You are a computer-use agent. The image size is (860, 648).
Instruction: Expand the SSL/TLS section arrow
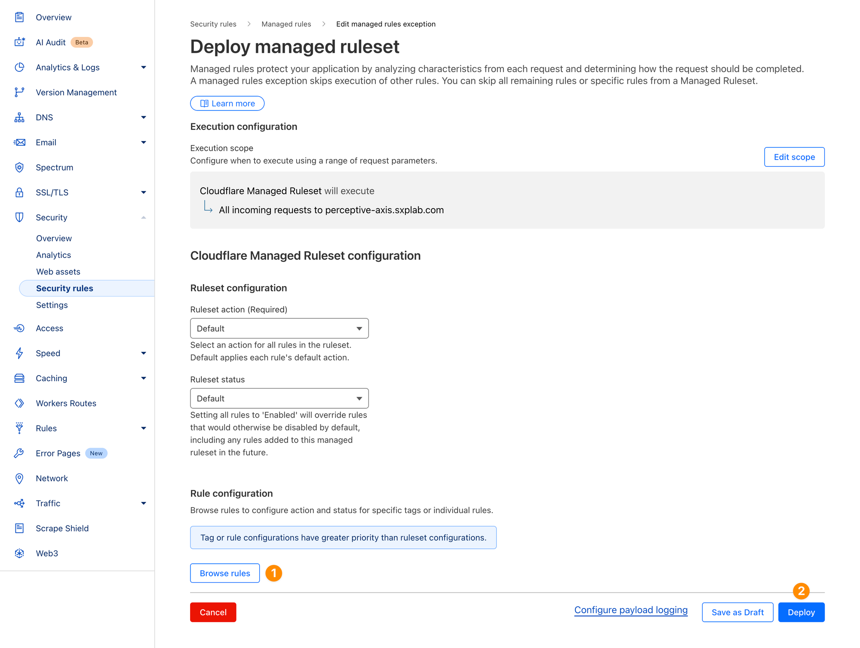click(x=144, y=192)
